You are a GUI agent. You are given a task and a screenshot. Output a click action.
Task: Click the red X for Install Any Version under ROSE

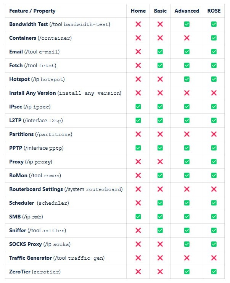214,93
